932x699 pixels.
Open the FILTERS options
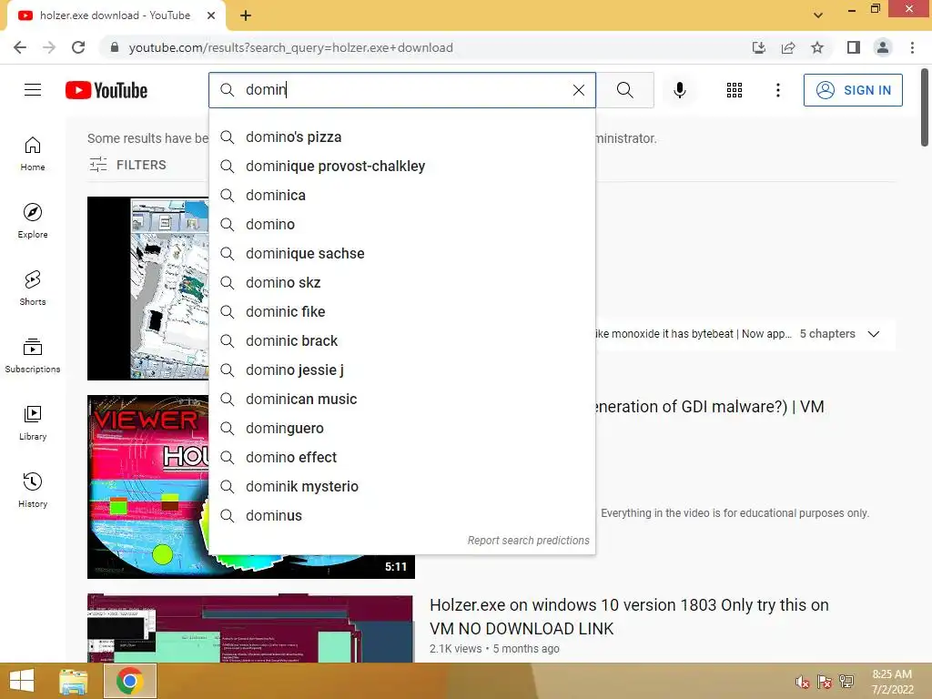coord(127,165)
